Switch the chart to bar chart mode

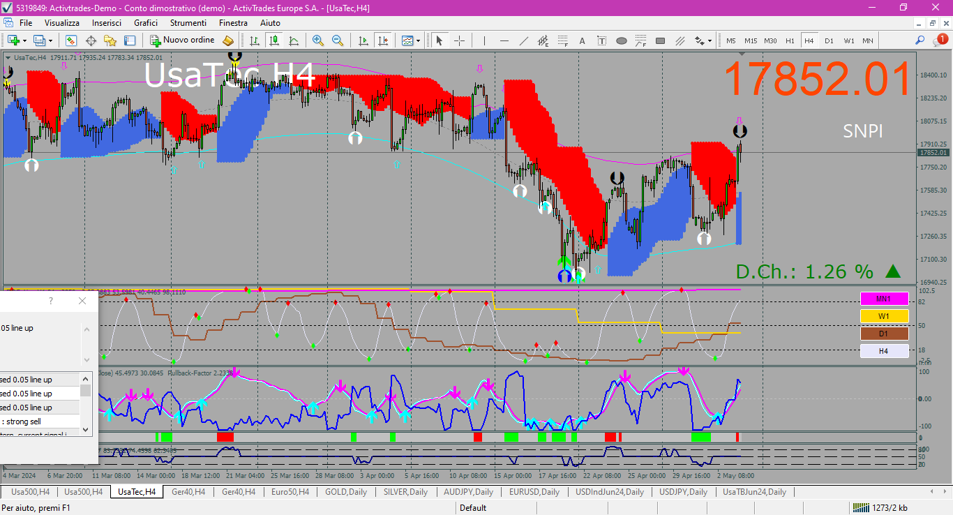(255, 40)
